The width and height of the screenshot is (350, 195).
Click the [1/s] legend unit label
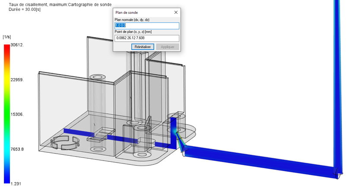click(x=7, y=37)
